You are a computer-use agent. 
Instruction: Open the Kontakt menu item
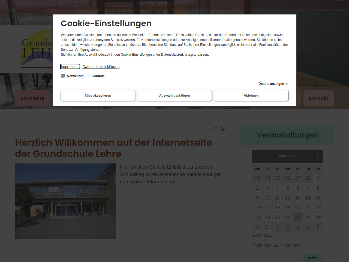click(x=318, y=98)
